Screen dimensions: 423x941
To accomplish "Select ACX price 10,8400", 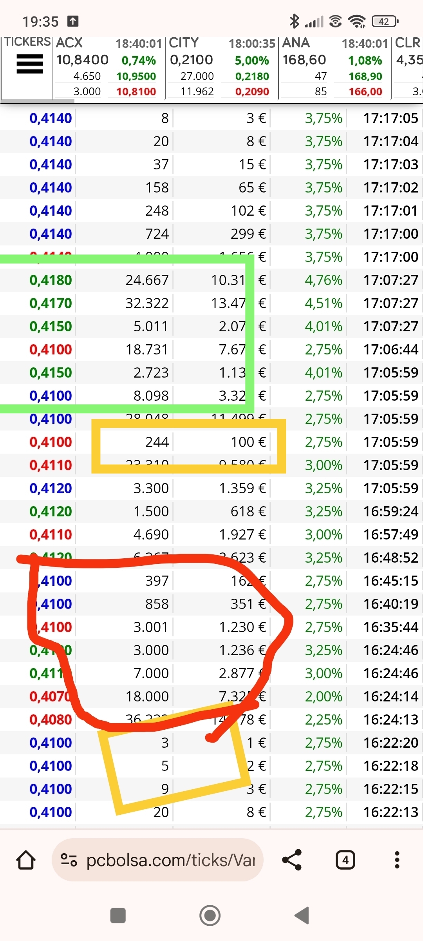I will point(82,60).
